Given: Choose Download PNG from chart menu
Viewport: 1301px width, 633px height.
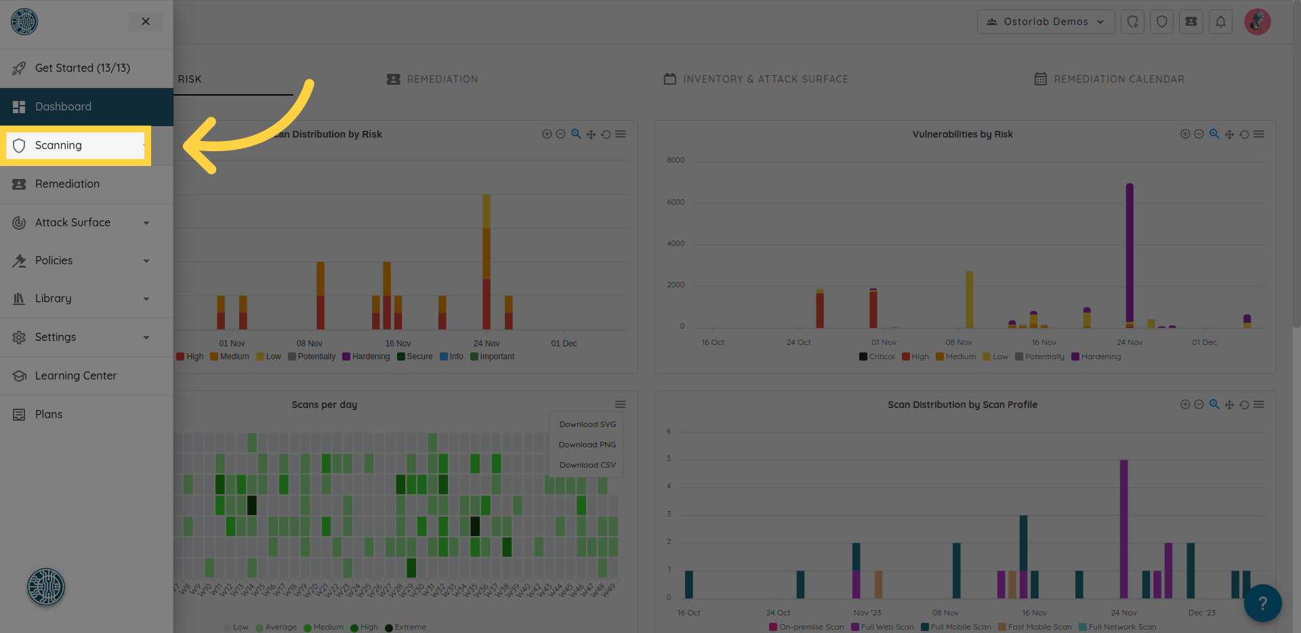Looking at the screenshot, I should [587, 445].
